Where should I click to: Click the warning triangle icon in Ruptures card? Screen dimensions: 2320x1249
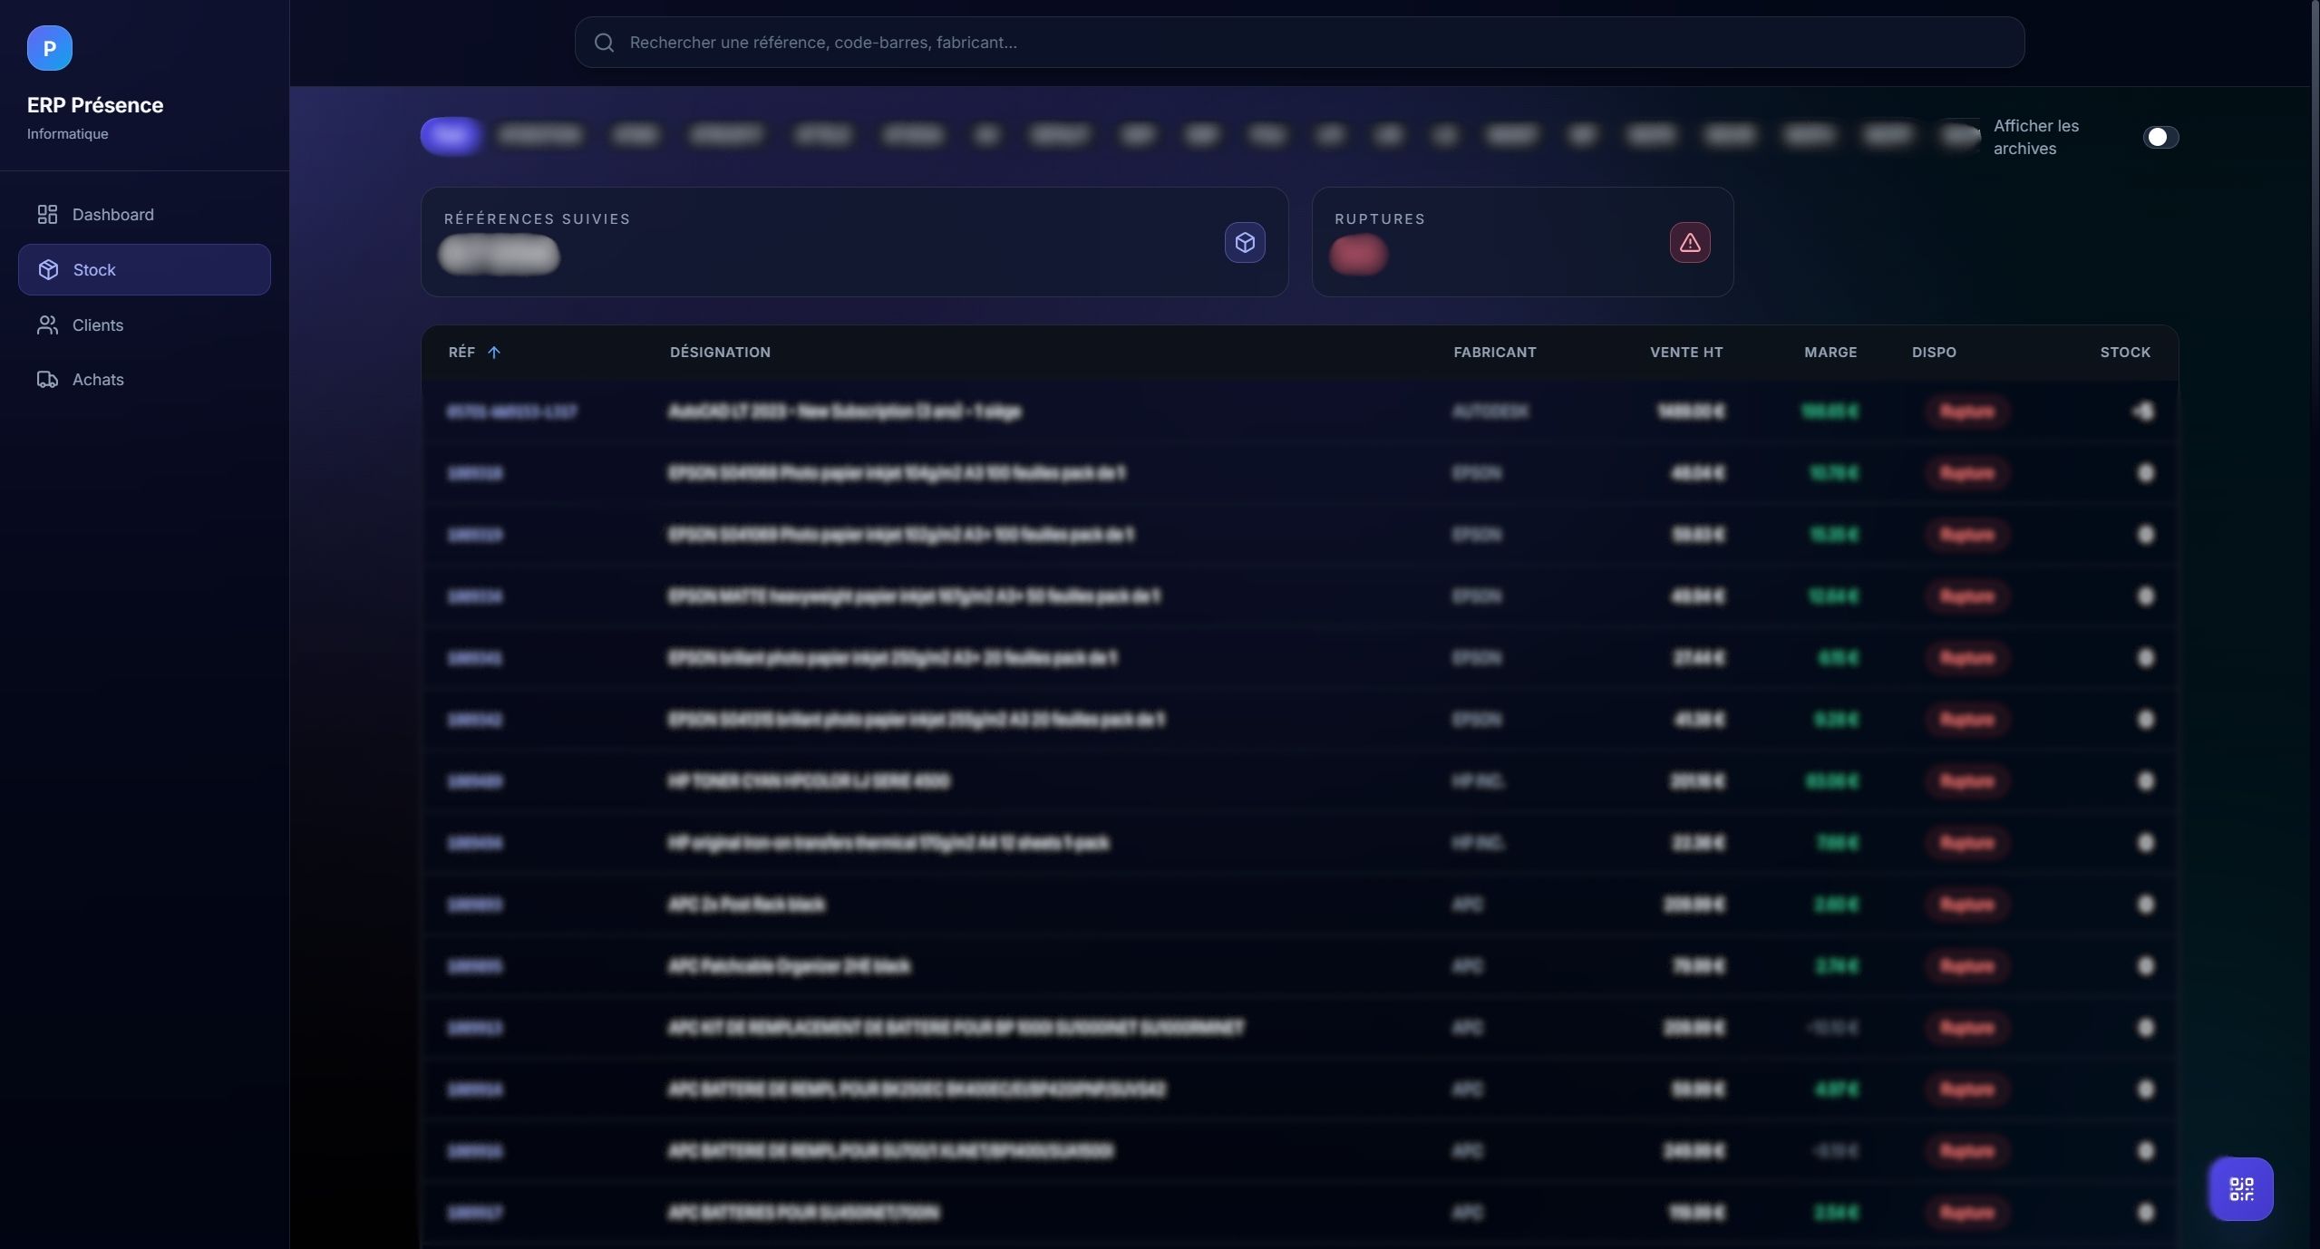point(1690,242)
